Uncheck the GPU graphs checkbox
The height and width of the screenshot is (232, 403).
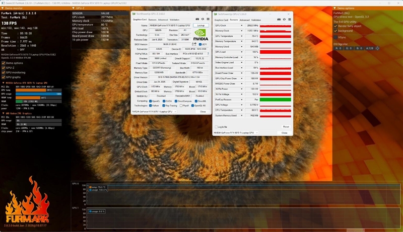pyautogui.click(x=4, y=77)
